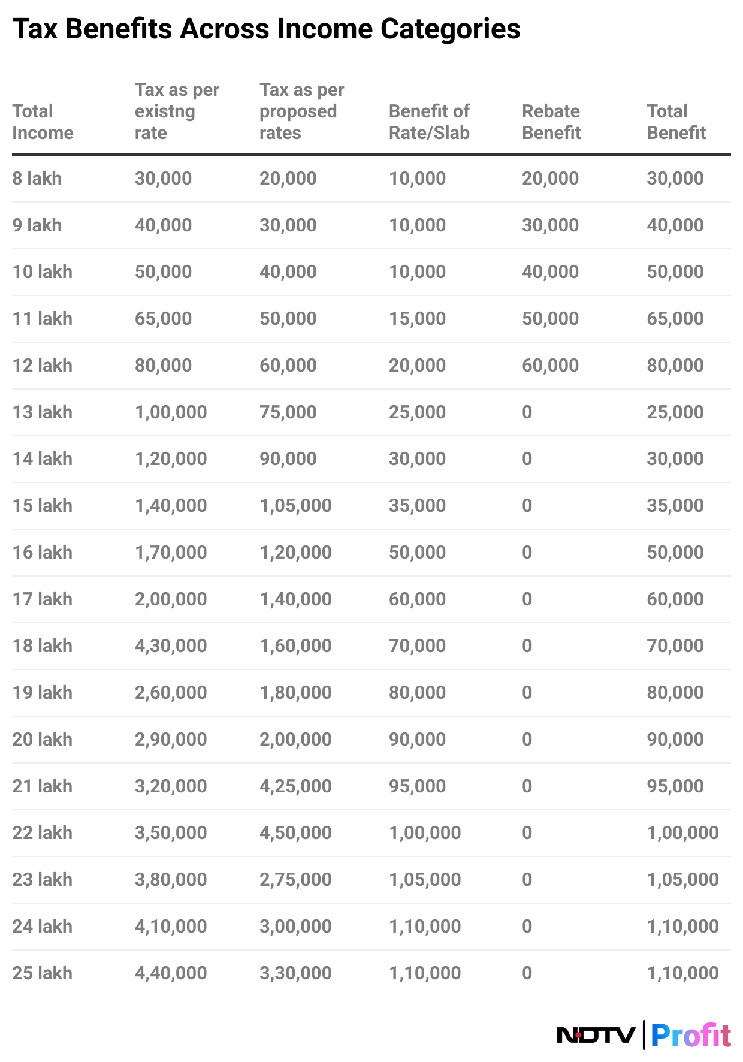The width and height of the screenshot is (743, 1062).
Task: Select the 2,90,000 existing tax cell
Action: click(171, 739)
